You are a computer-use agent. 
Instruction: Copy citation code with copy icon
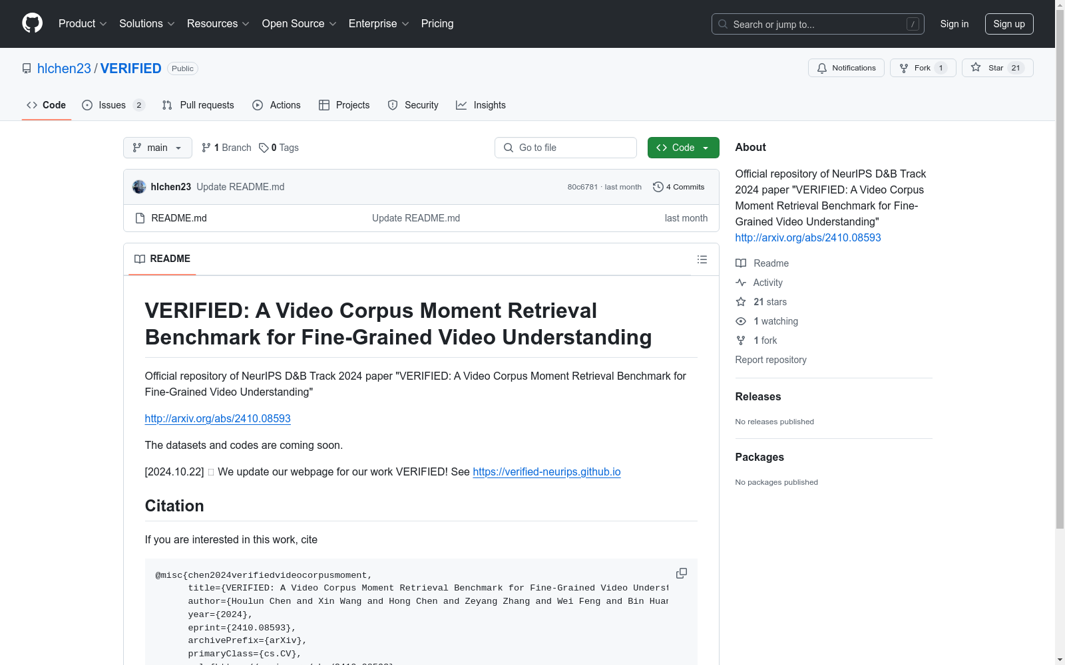pyautogui.click(x=682, y=573)
